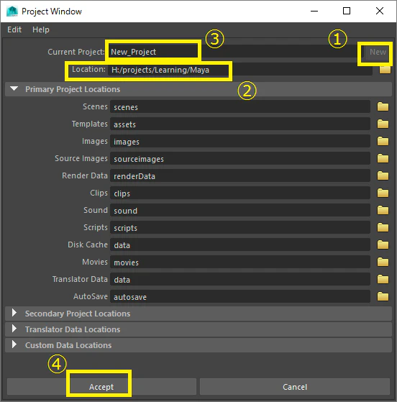Browse folder for Sound location
Image resolution: width=397 pixels, height=402 pixels.
[383, 210]
